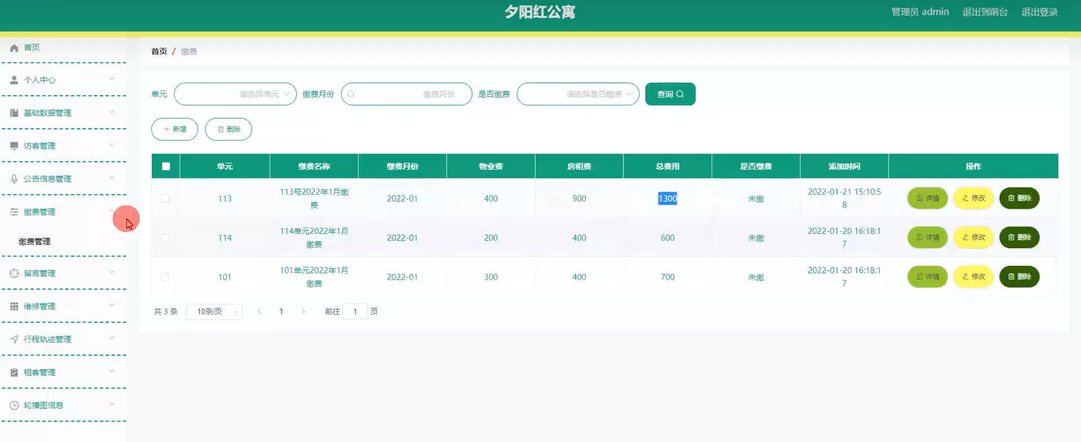Click the 维修管理 grid icon
This screenshot has width=1081, height=442.
point(14,306)
